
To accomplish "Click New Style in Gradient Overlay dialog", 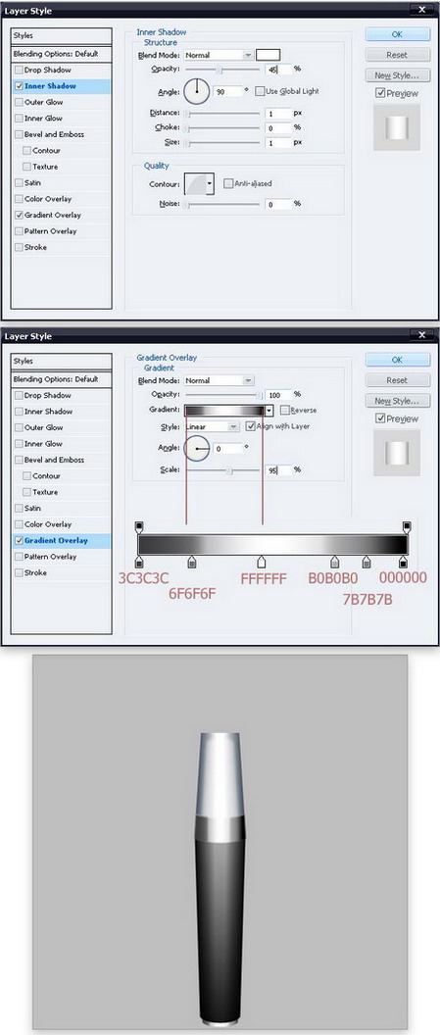I will tap(397, 401).
